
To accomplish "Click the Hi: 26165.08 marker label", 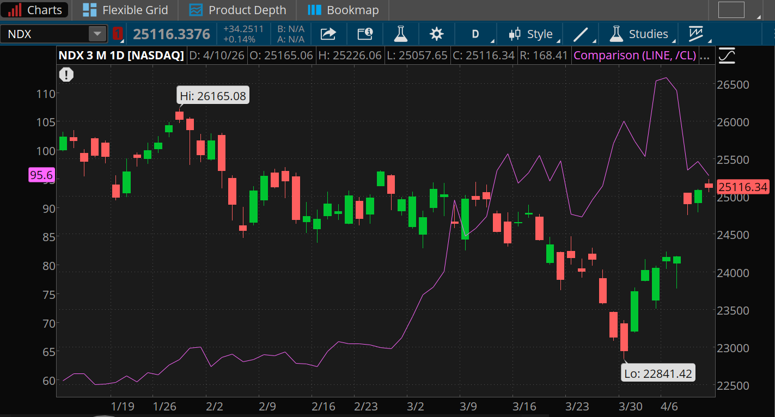I will (212, 95).
